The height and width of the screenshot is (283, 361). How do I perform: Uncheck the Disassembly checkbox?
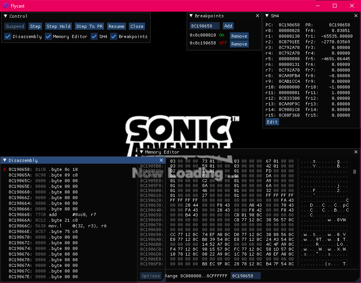(8, 37)
